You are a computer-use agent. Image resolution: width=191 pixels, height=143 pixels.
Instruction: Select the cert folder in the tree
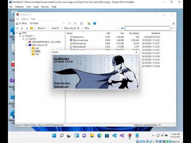pos(37,48)
